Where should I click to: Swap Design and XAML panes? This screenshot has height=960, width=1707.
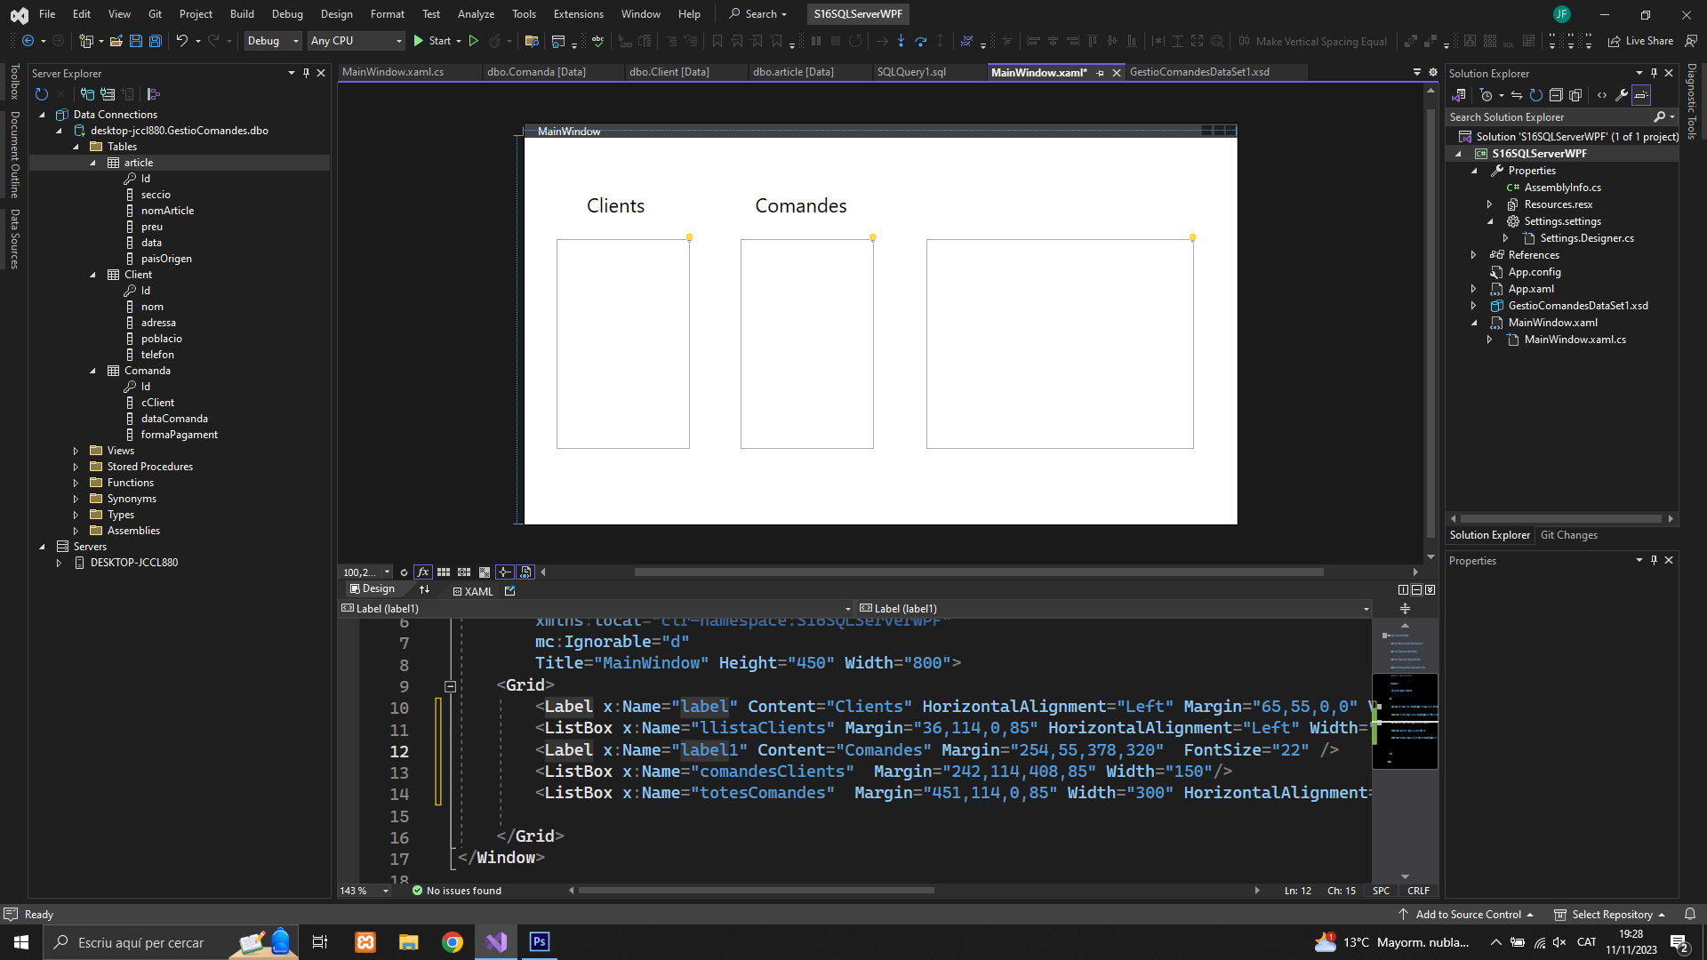(424, 589)
